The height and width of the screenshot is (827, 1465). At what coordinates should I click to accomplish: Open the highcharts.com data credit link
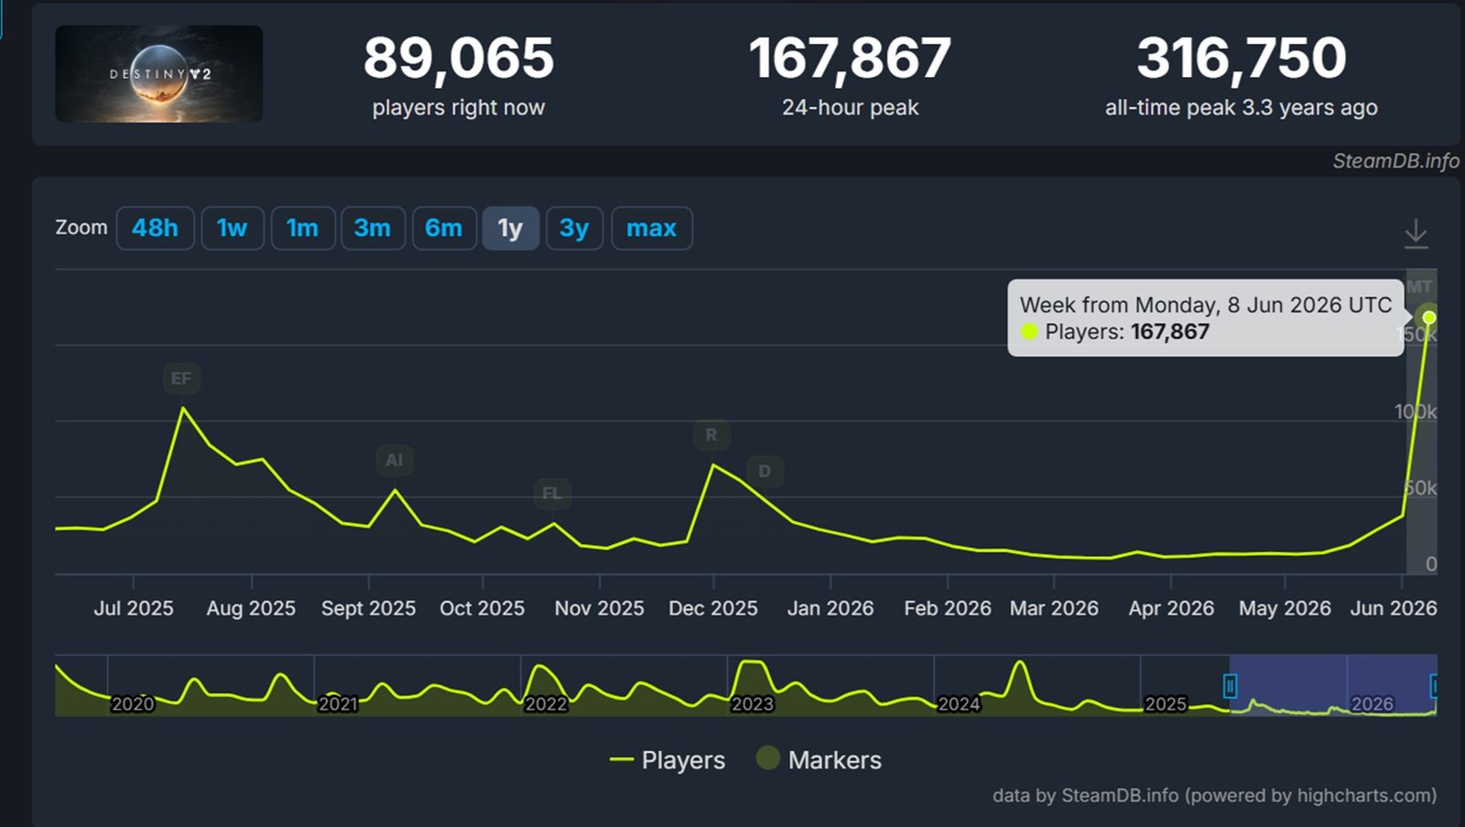pyautogui.click(x=1214, y=795)
